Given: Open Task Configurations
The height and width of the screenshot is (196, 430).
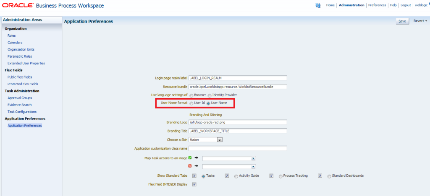Looking at the screenshot, I should click(22, 112).
